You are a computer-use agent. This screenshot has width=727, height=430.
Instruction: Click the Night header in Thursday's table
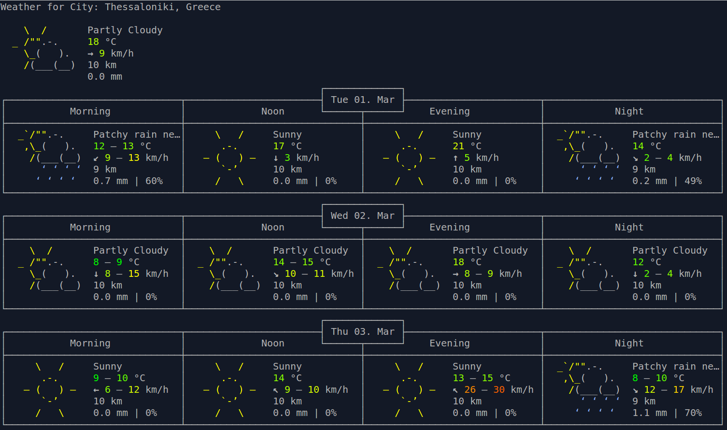click(629, 344)
